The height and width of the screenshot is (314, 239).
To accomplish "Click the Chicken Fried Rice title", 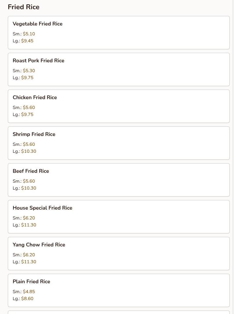I will (x=35, y=97).
